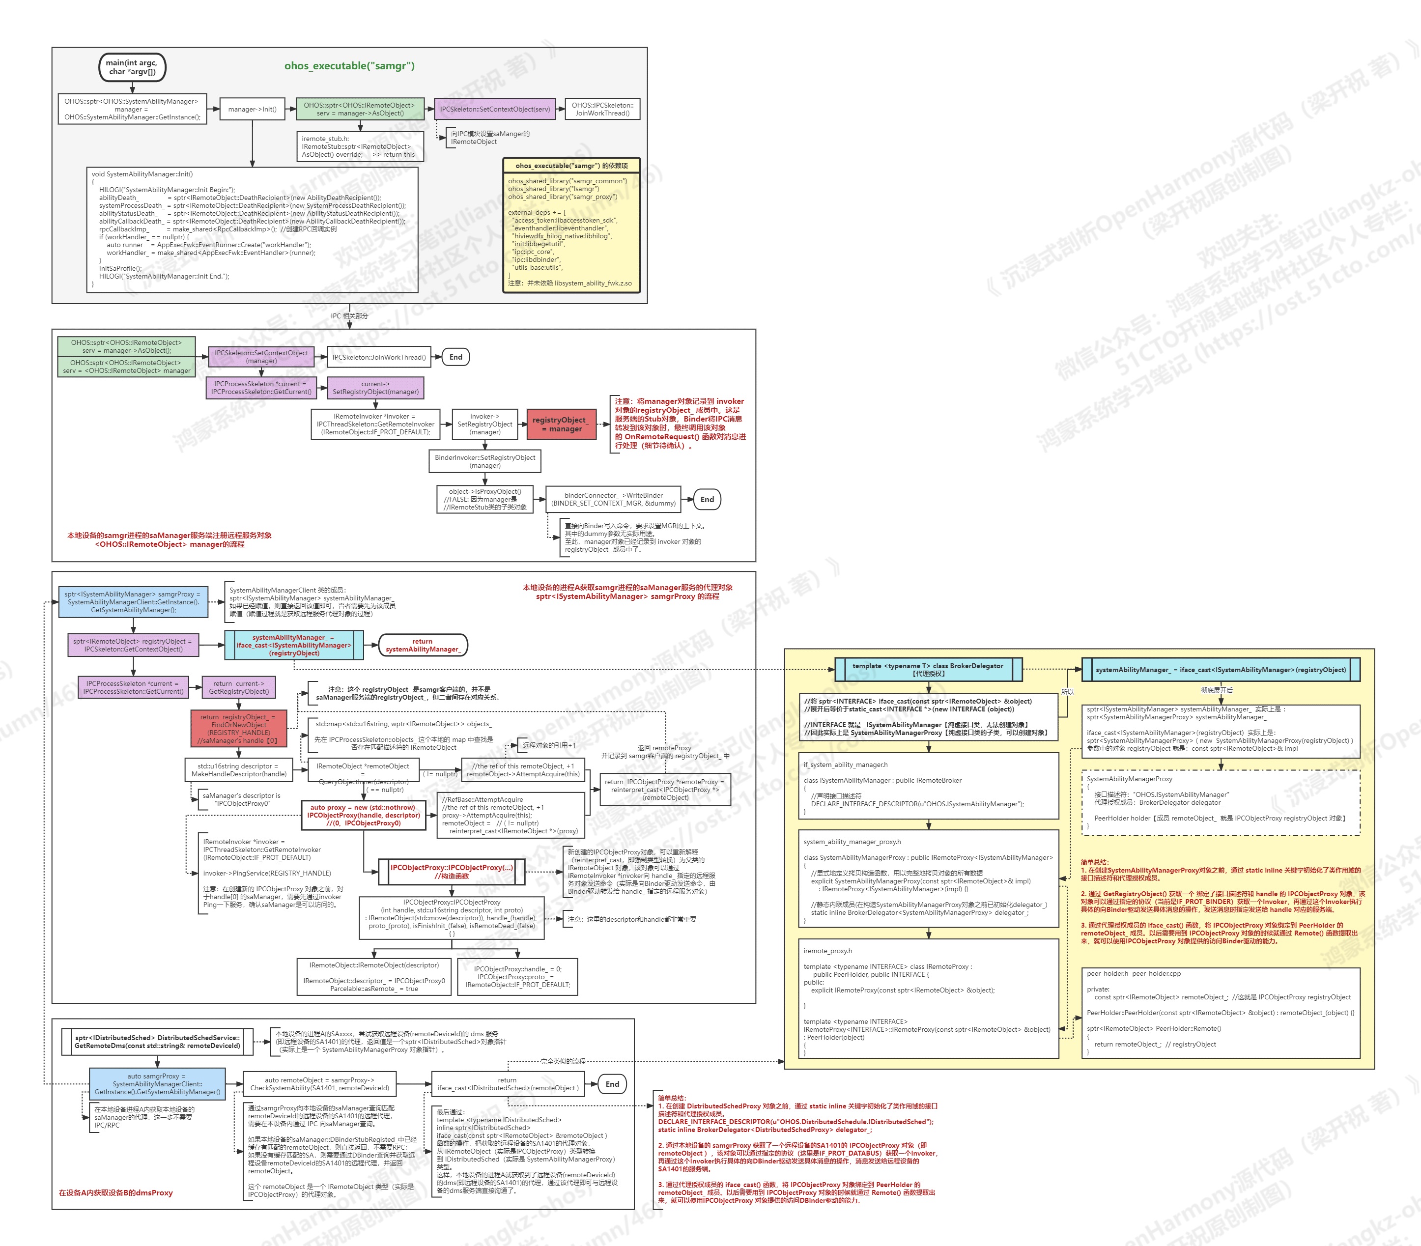Click the red registryObject_ = manager node
This screenshot has width=1421, height=1246.
pyautogui.click(x=561, y=424)
